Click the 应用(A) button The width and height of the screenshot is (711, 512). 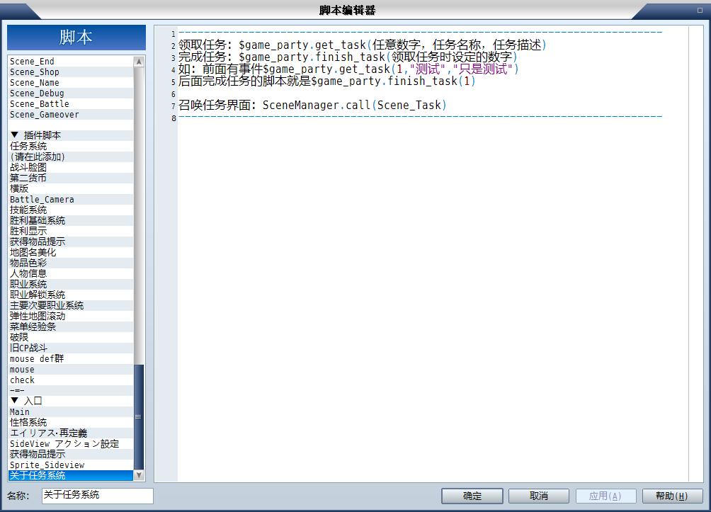pyautogui.click(x=605, y=496)
